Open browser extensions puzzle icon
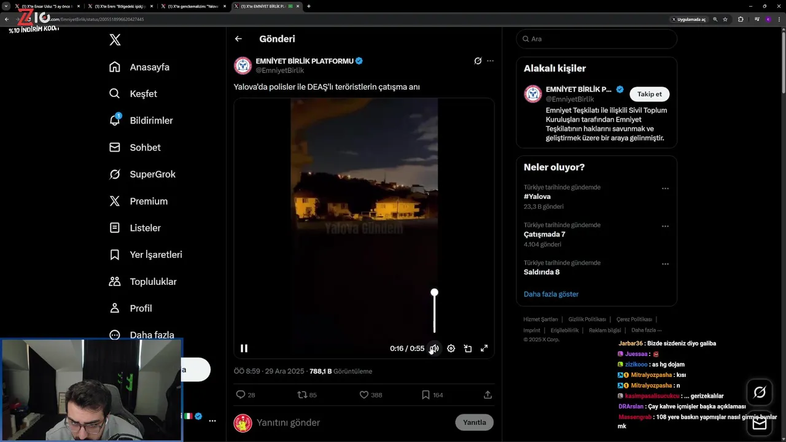 pyautogui.click(x=741, y=19)
